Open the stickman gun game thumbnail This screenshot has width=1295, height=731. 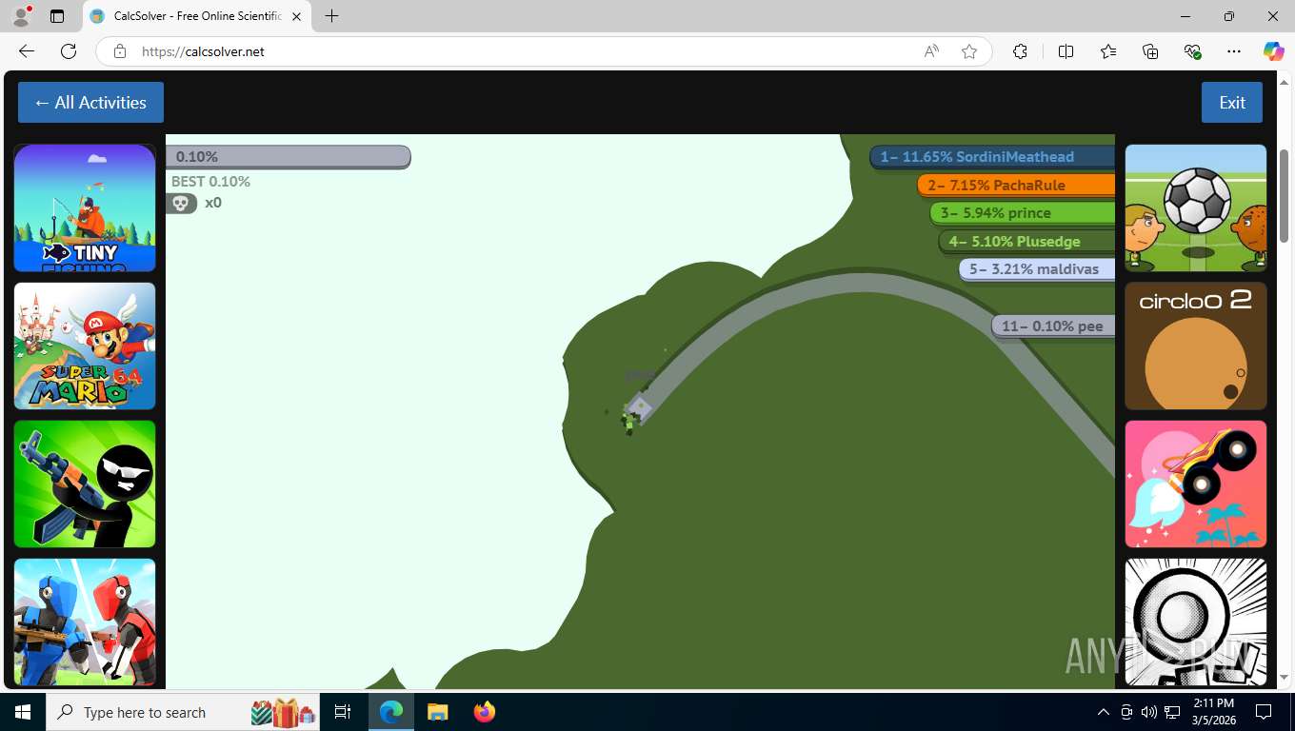(85, 484)
